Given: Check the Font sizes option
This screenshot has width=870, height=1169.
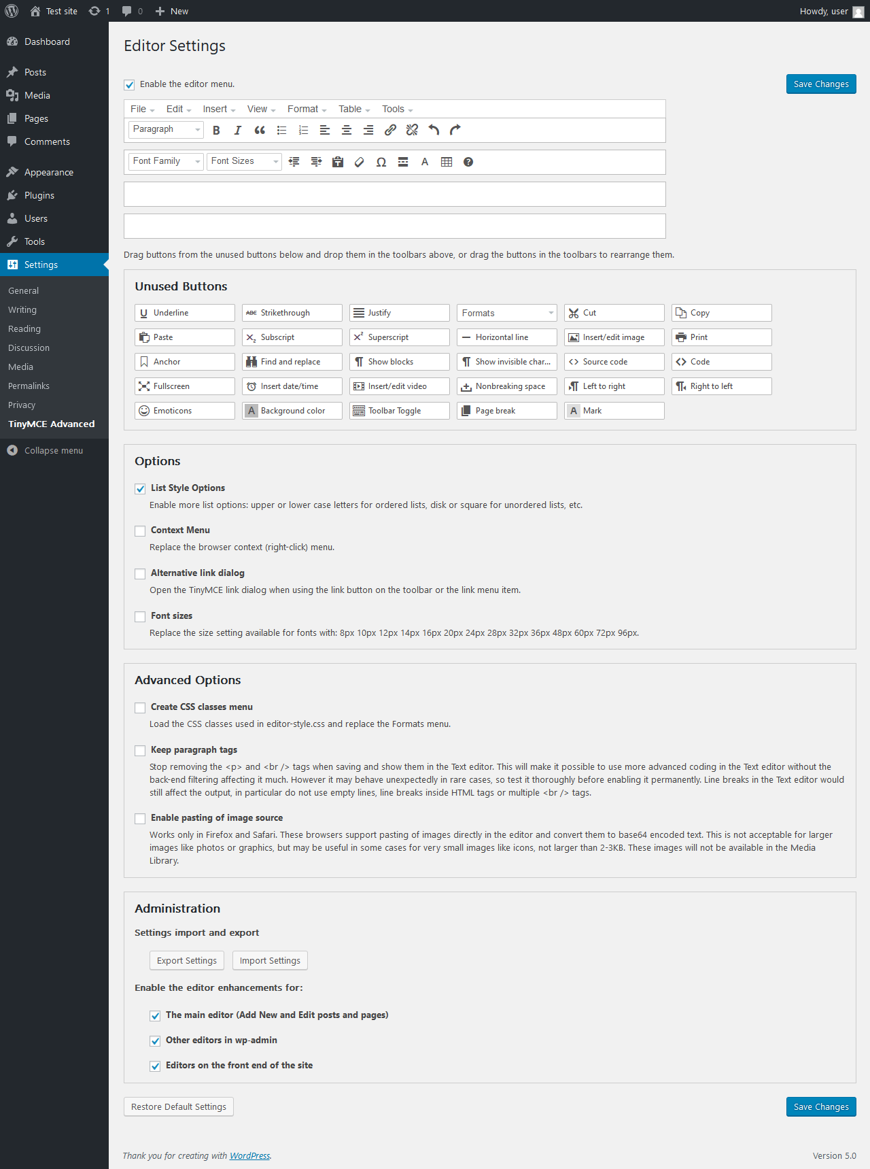Looking at the screenshot, I should 140,617.
